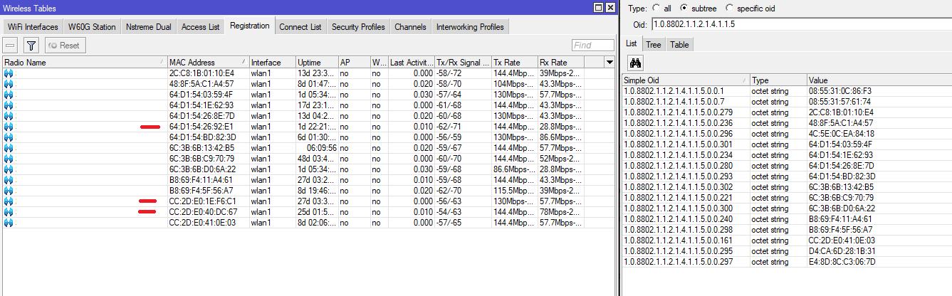The image size is (952, 296).
Task: Select value 4C:5E:0C:EA:84:18 in OID list
Action: (x=840, y=134)
